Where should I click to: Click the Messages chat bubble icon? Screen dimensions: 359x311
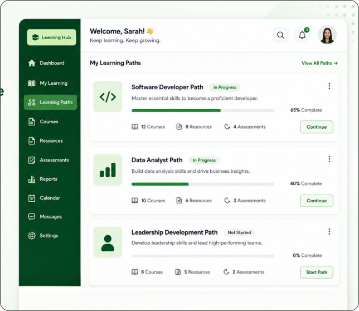(x=32, y=216)
